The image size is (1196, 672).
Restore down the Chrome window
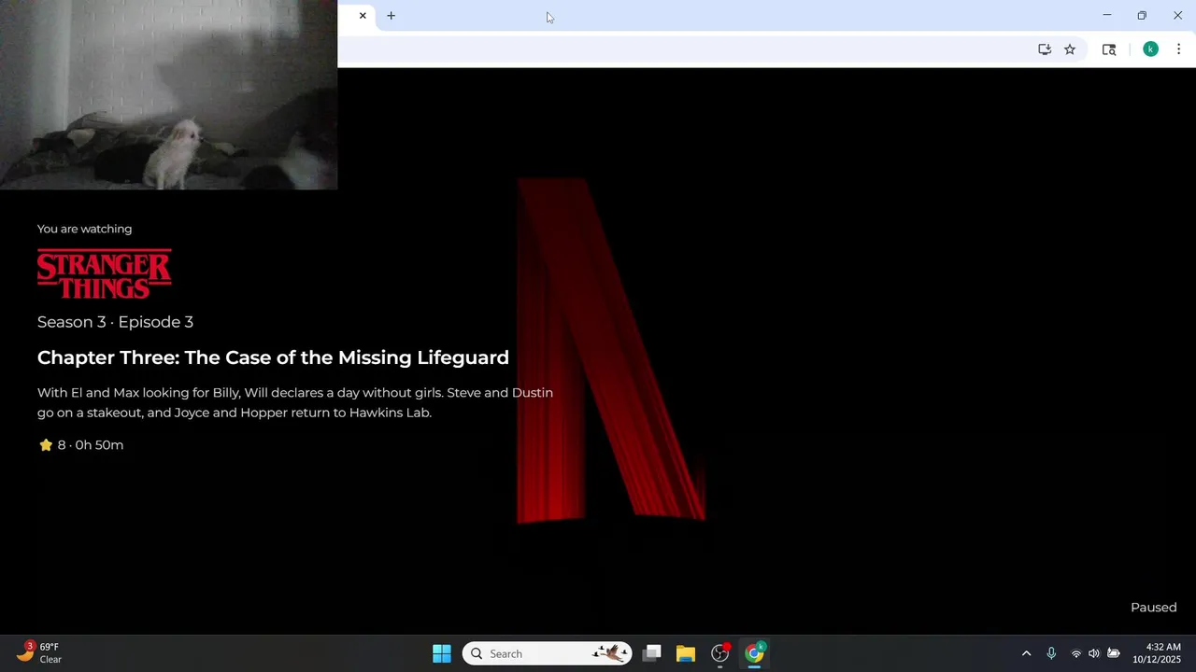pyautogui.click(x=1142, y=16)
